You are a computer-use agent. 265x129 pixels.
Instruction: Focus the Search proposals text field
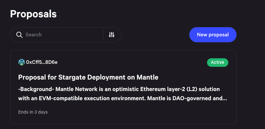pyautogui.click(x=57, y=35)
